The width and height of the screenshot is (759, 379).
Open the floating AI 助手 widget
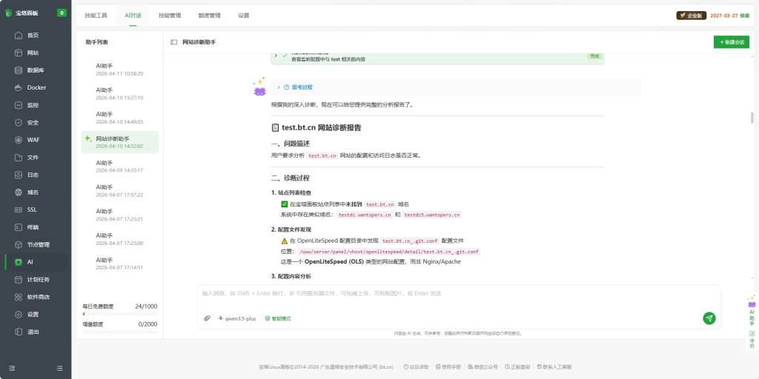(752, 312)
